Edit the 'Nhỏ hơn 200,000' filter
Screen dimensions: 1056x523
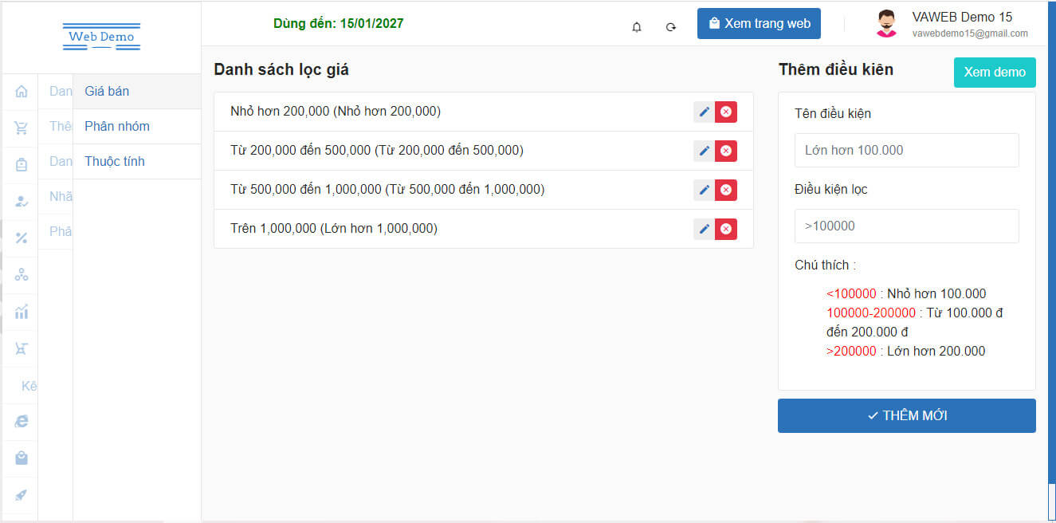point(704,112)
